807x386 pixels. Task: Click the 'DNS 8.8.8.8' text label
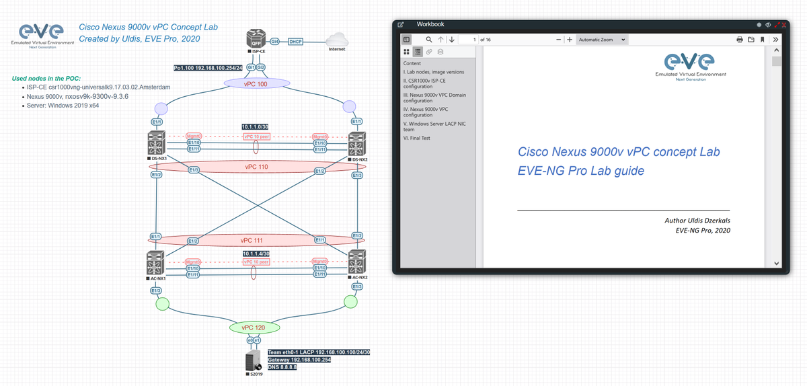[282, 367]
